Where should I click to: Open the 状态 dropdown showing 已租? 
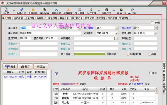[79, 28]
